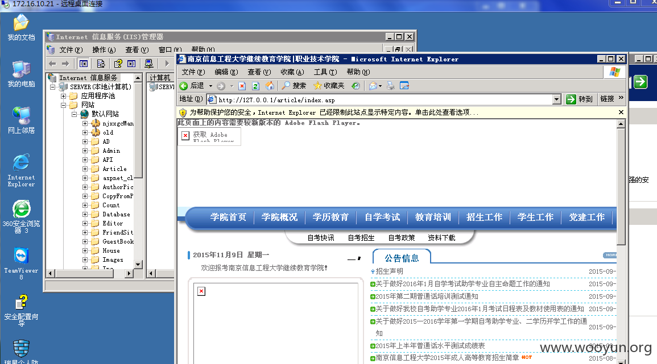
Task: Click the IIS Manager back arrow icon
Action: (x=53, y=64)
